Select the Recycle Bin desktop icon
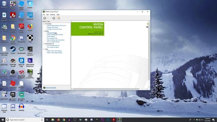 click(4, 4)
